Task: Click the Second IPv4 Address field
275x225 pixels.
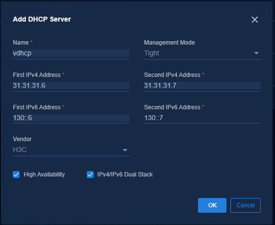Action: coord(202,86)
